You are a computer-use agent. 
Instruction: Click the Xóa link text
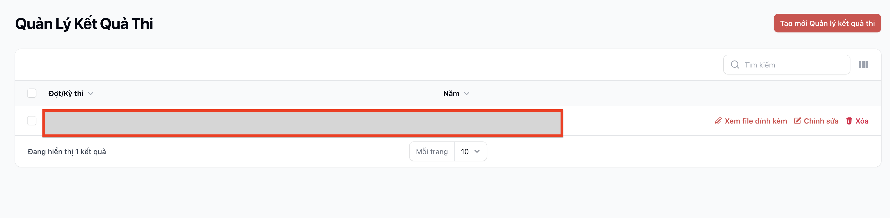(x=862, y=121)
